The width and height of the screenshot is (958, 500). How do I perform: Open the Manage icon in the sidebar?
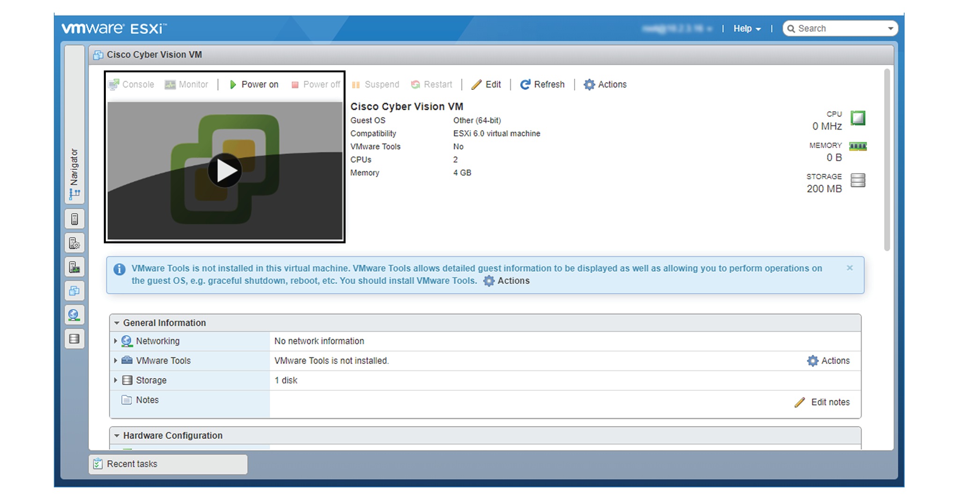click(x=74, y=243)
